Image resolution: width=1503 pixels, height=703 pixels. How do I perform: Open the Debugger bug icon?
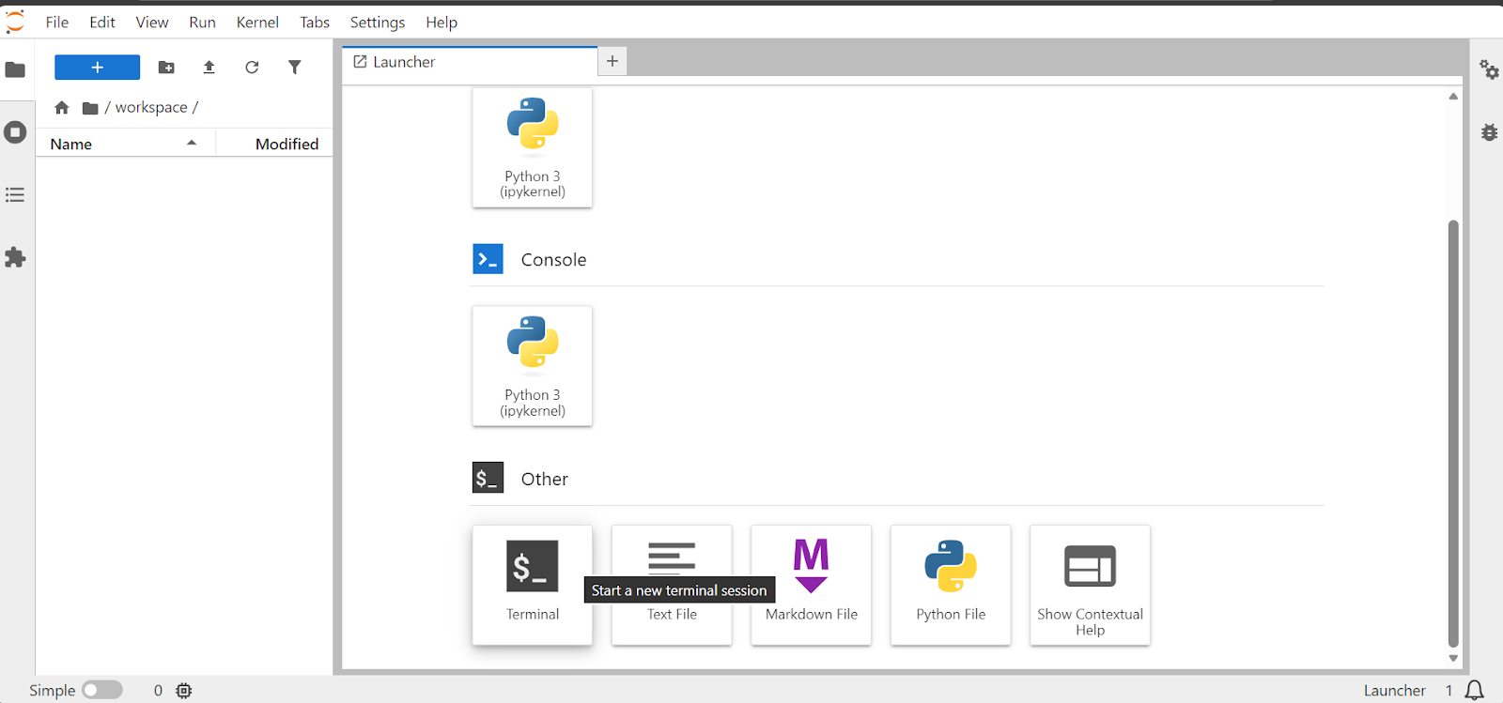click(x=1489, y=132)
